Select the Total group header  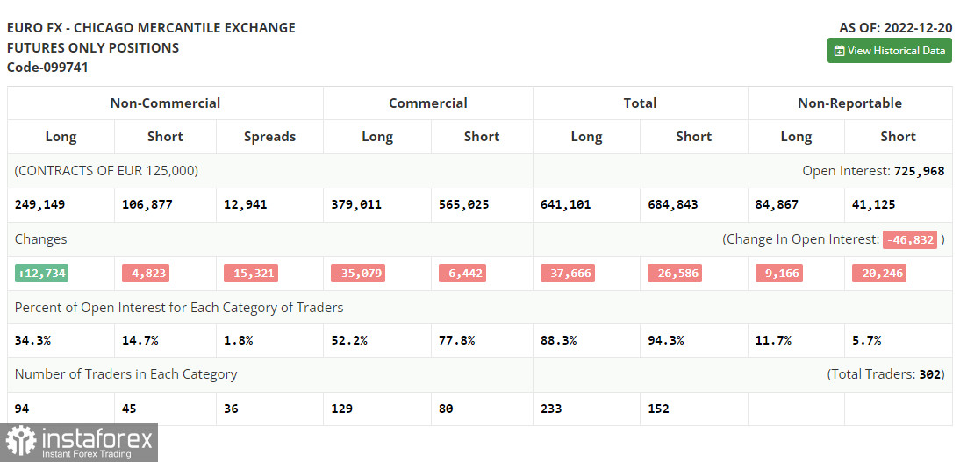pyautogui.click(x=640, y=103)
